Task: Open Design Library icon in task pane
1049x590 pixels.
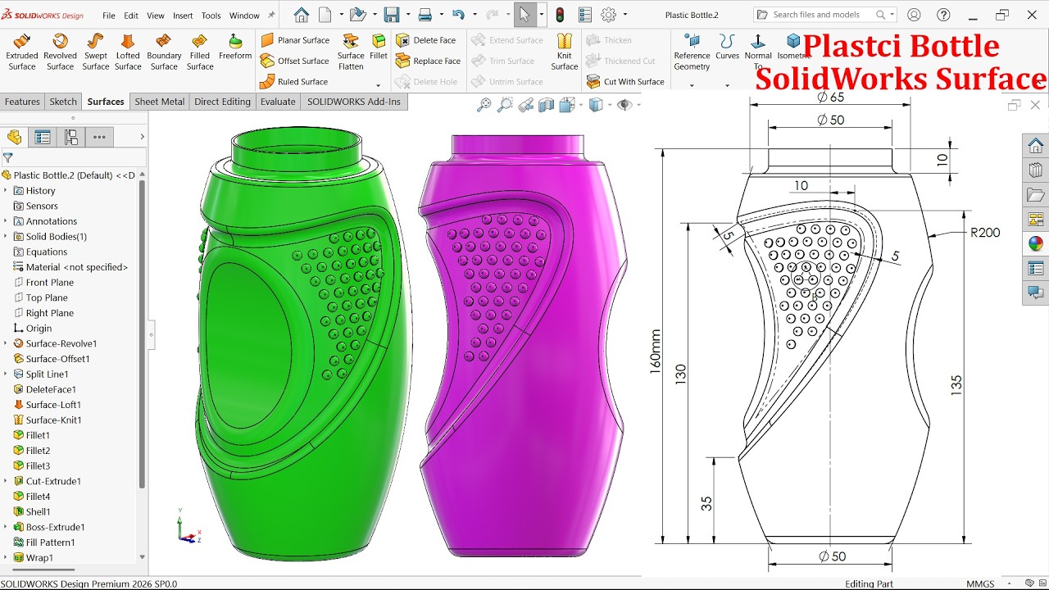Action: (1036, 170)
